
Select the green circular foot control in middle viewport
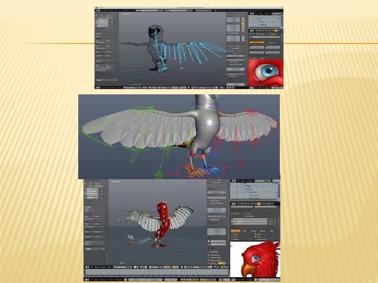point(159,174)
